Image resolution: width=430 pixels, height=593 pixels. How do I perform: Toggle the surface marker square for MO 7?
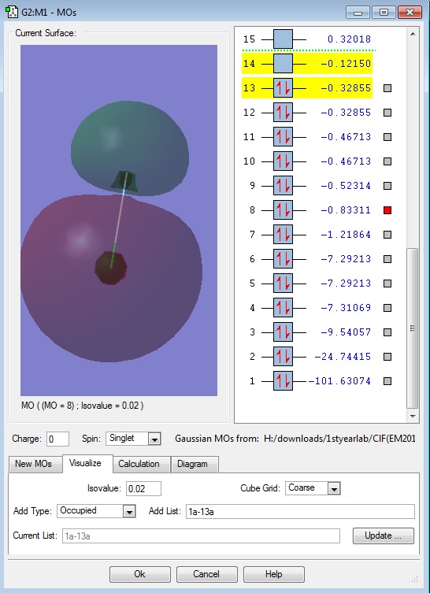387,235
